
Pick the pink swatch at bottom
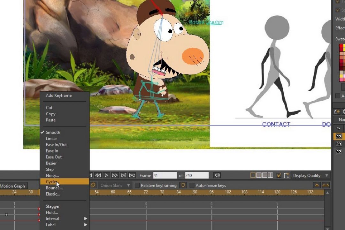pyautogui.click(x=341, y=80)
